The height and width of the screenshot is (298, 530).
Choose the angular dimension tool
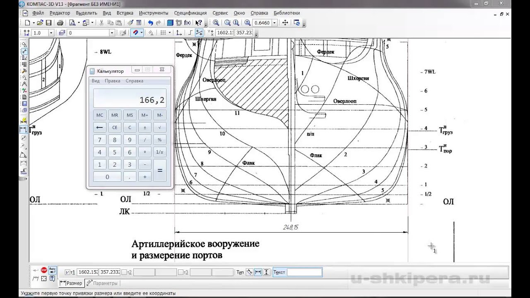[x=24, y=155]
